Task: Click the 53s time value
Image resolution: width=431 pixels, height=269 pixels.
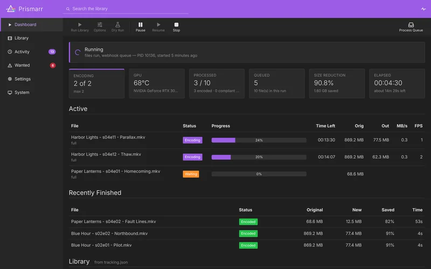Action: click(419, 222)
